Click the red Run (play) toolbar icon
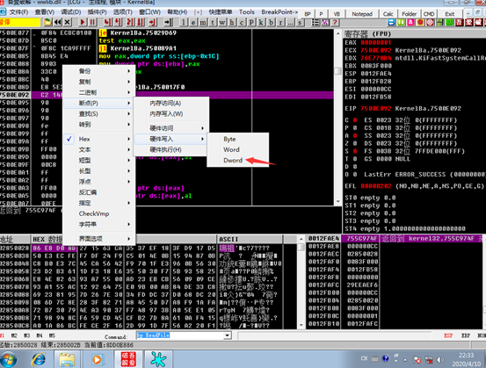 tap(83, 22)
